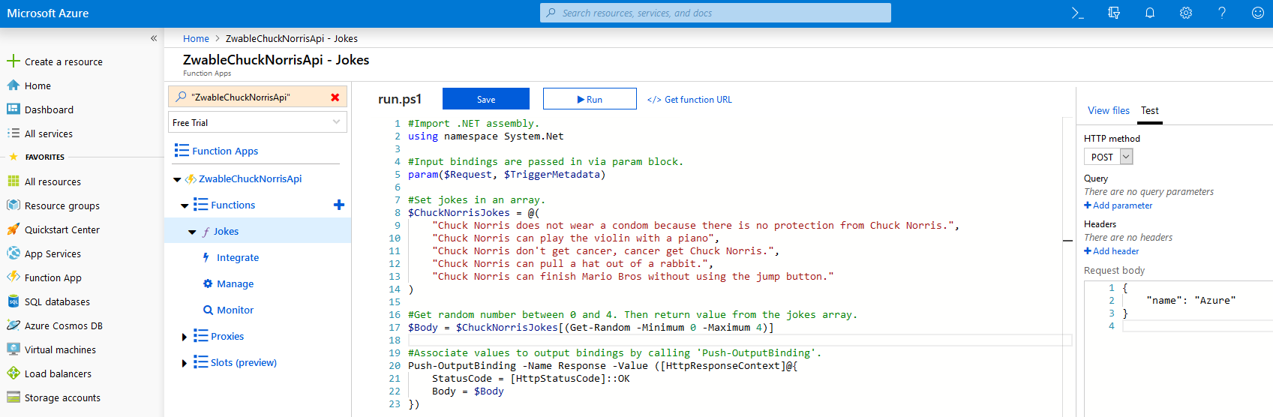
Task: Click the search resources box
Action: click(716, 13)
